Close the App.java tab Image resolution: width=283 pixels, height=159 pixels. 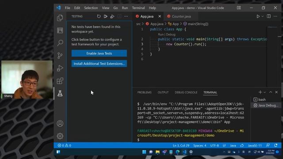click(x=160, y=16)
